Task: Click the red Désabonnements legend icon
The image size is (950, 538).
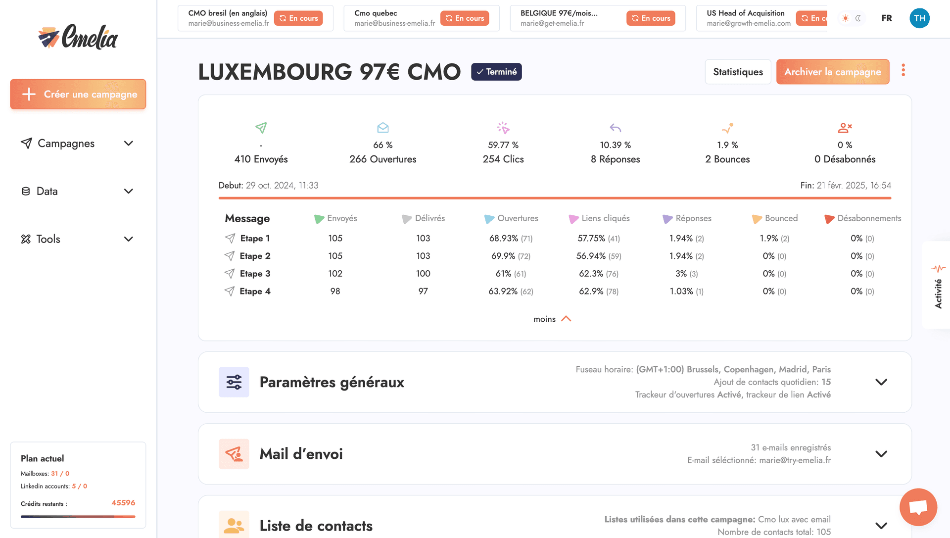Action: [x=829, y=219]
